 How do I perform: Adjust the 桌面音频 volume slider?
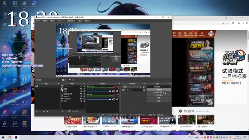point(99,99)
